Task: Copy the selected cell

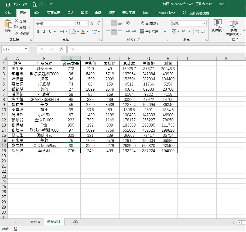Action: coord(20,27)
